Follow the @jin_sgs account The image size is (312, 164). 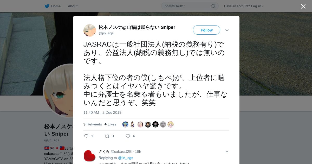point(206,30)
